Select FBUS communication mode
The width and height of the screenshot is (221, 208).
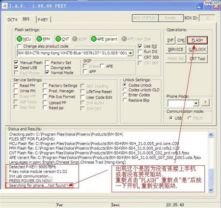coord(190,118)
